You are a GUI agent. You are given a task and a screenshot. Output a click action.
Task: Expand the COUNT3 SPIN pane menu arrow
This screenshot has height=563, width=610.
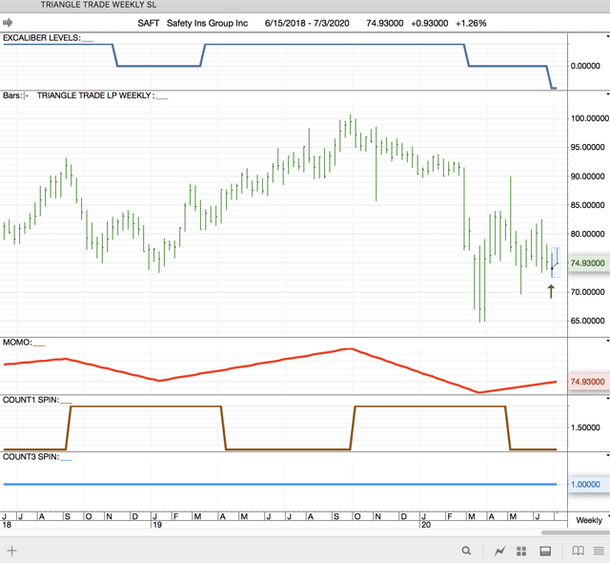click(608, 455)
